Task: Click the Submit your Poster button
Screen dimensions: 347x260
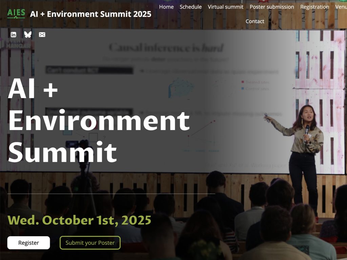Action: (x=90, y=243)
